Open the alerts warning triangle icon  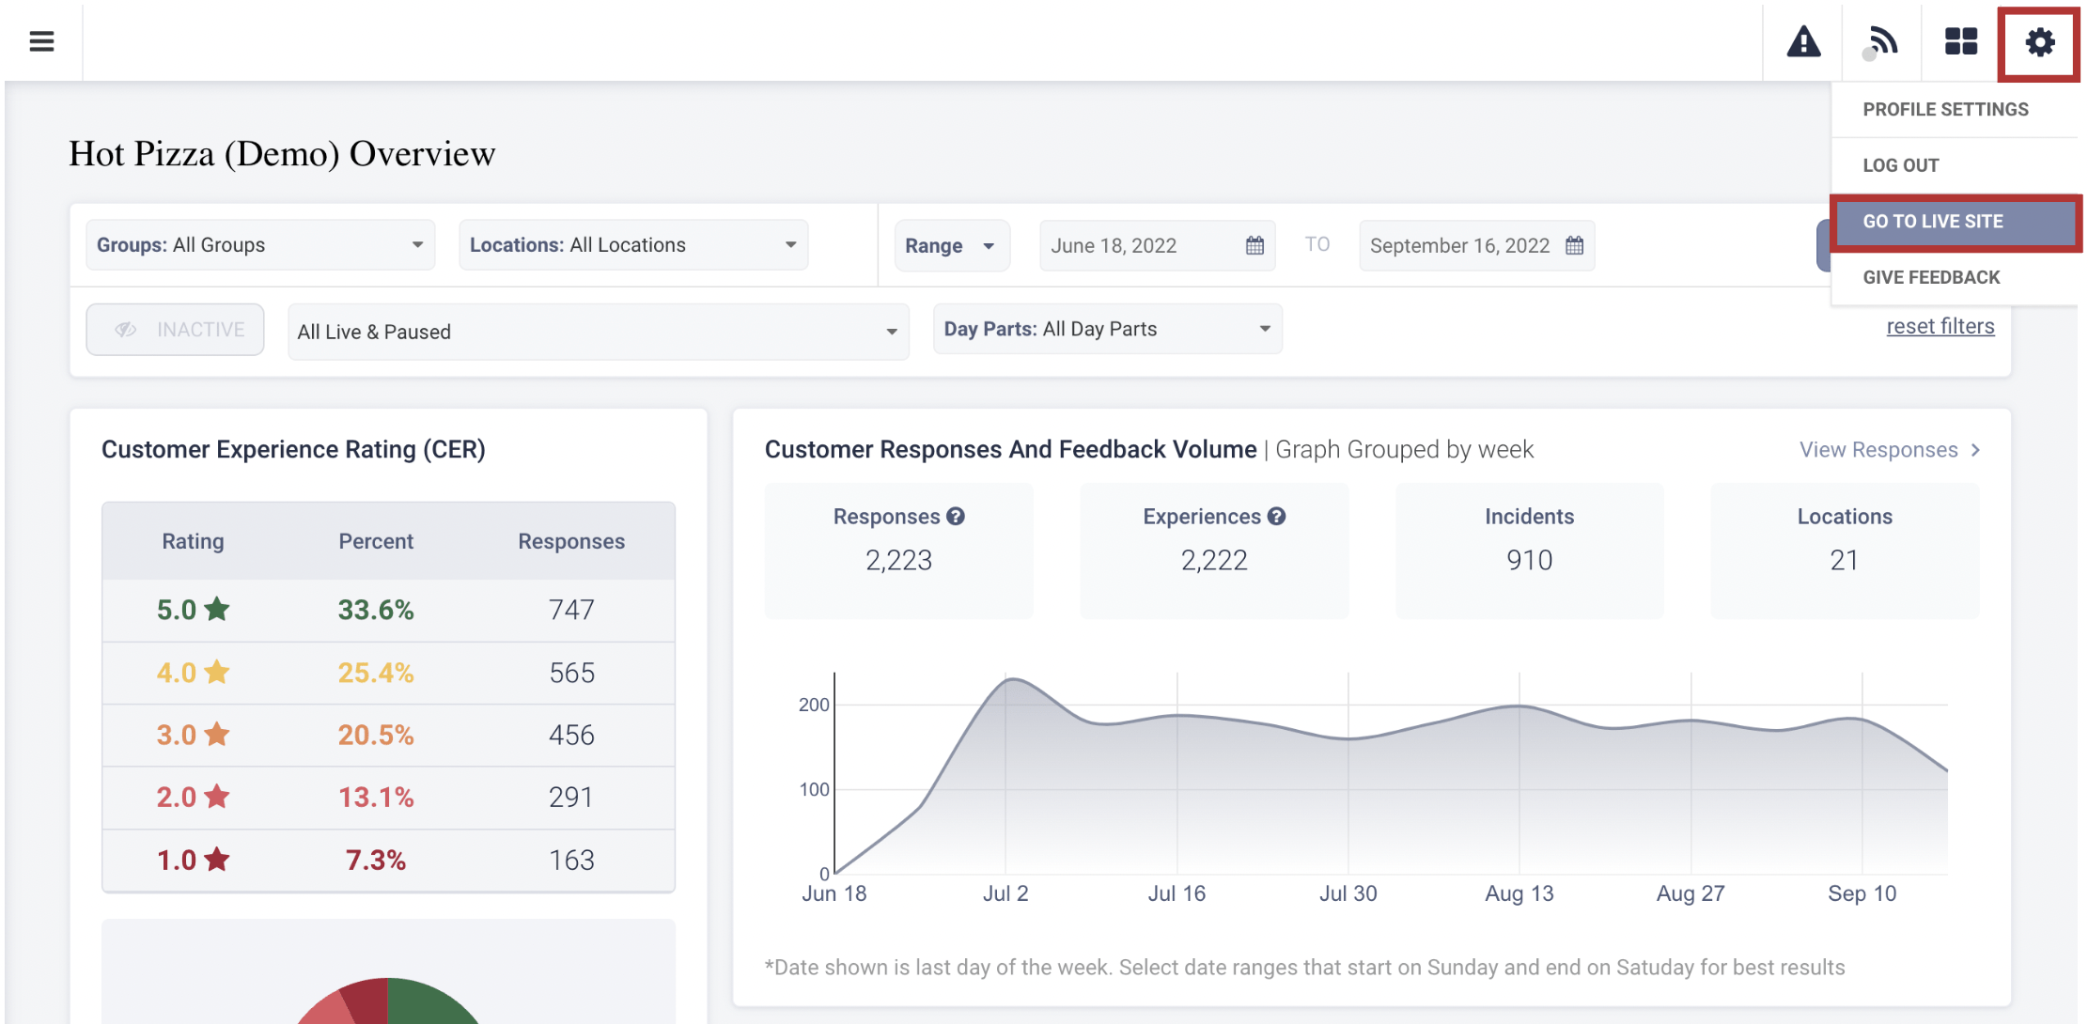pyautogui.click(x=1803, y=42)
